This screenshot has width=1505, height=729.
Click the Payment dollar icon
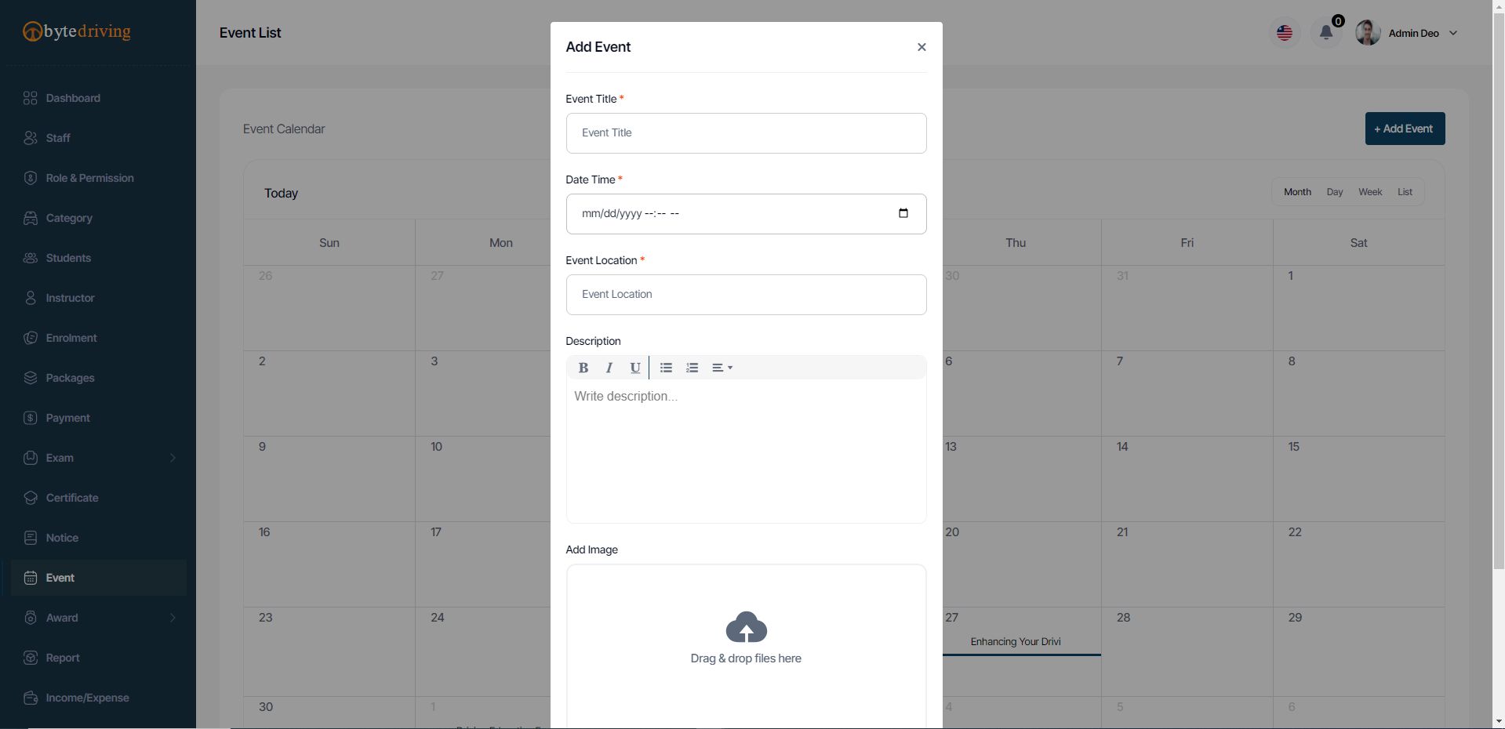click(x=31, y=418)
